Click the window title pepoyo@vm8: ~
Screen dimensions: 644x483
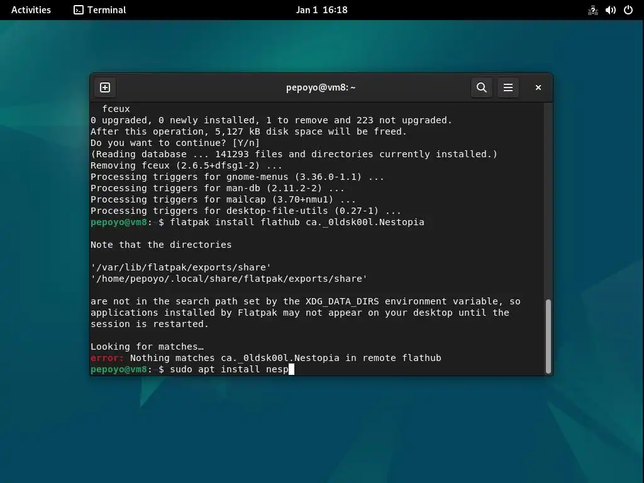(x=321, y=87)
